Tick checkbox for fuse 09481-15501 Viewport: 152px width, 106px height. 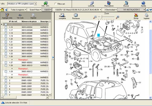click(x=6, y=83)
